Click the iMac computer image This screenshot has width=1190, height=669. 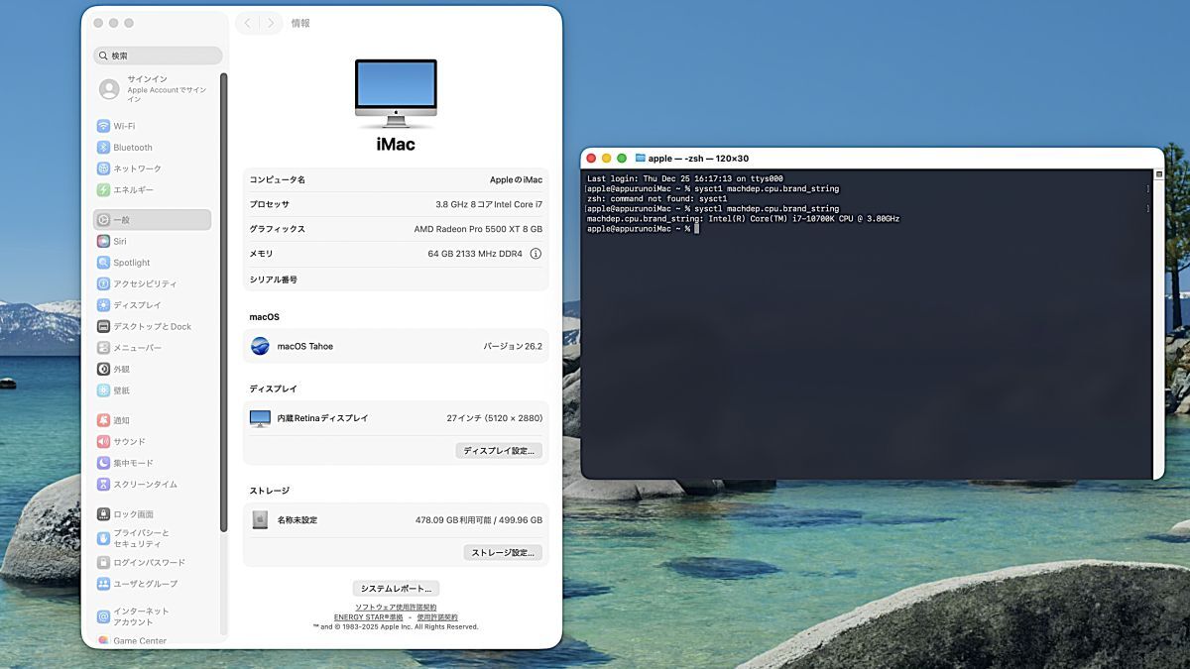pyautogui.click(x=396, y=93)
